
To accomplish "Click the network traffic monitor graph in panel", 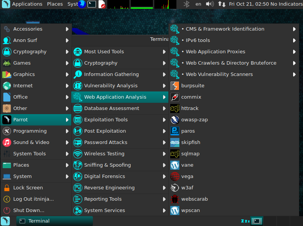I will [x=165, y=5].
